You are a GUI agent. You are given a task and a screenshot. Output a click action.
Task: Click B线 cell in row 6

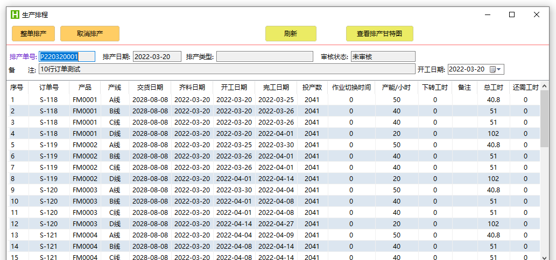click(115, 156)
